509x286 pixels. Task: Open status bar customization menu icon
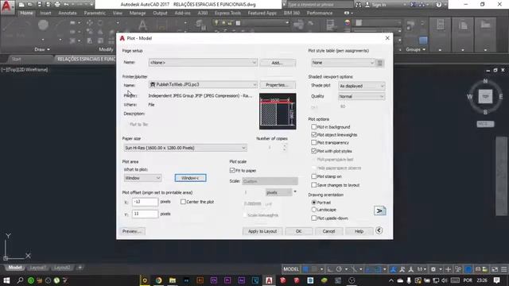click(x=503, y=269)
